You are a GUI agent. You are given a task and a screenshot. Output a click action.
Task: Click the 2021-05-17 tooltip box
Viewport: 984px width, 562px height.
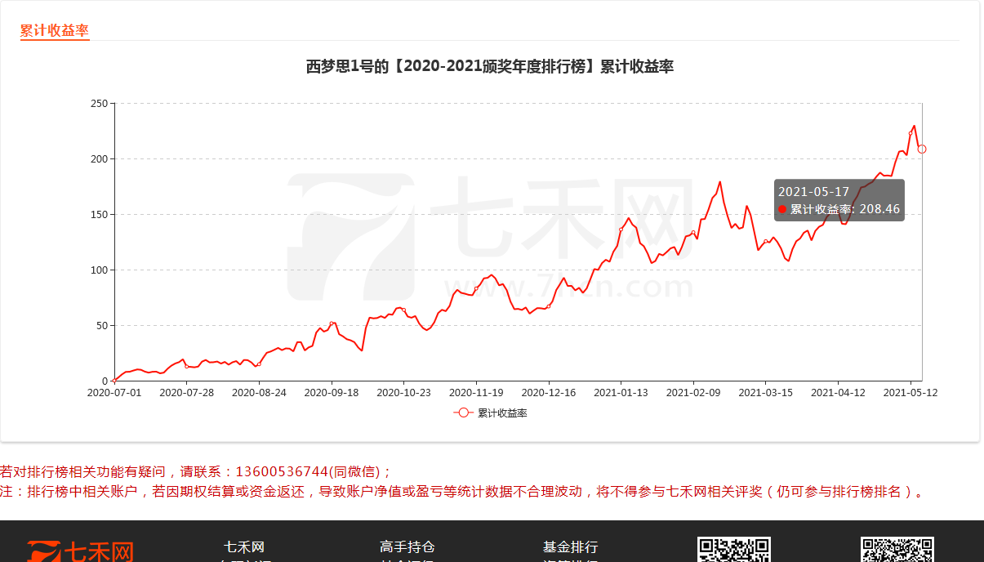pyautogui.click(x=839, y=200)
